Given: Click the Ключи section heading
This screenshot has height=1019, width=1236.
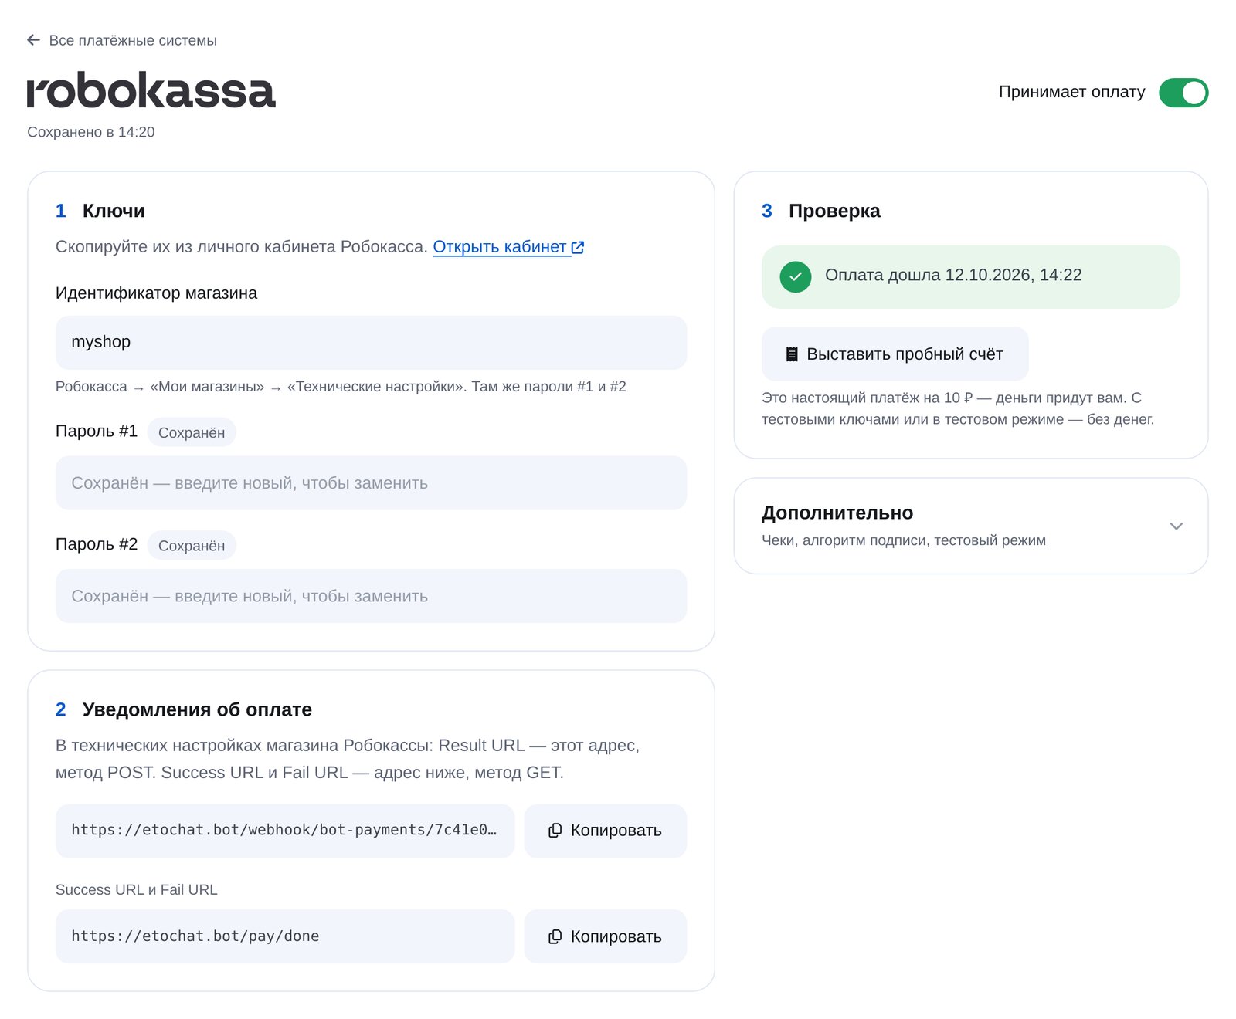Looking at the screenshot, I should tap(114, 211).
